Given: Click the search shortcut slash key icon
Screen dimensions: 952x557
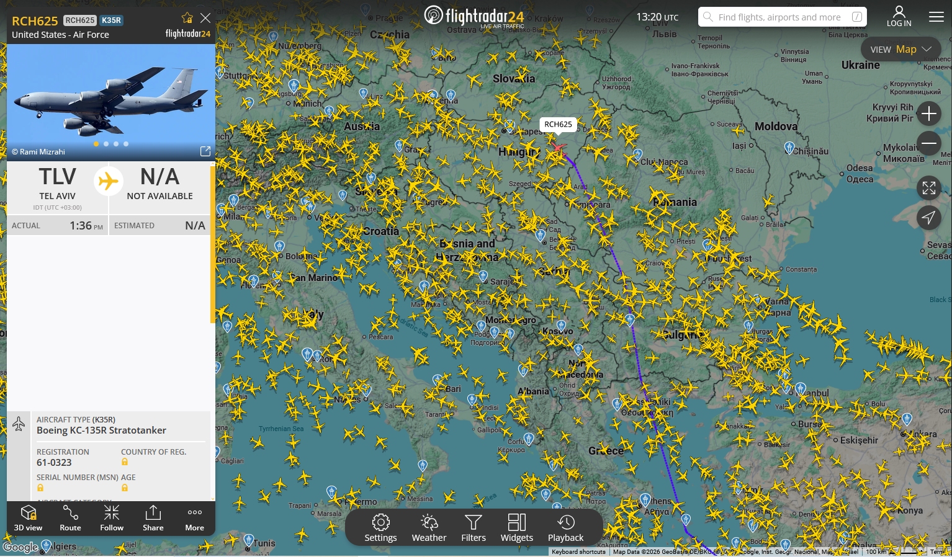Looking at the screenshot, I should pos(856,17).
